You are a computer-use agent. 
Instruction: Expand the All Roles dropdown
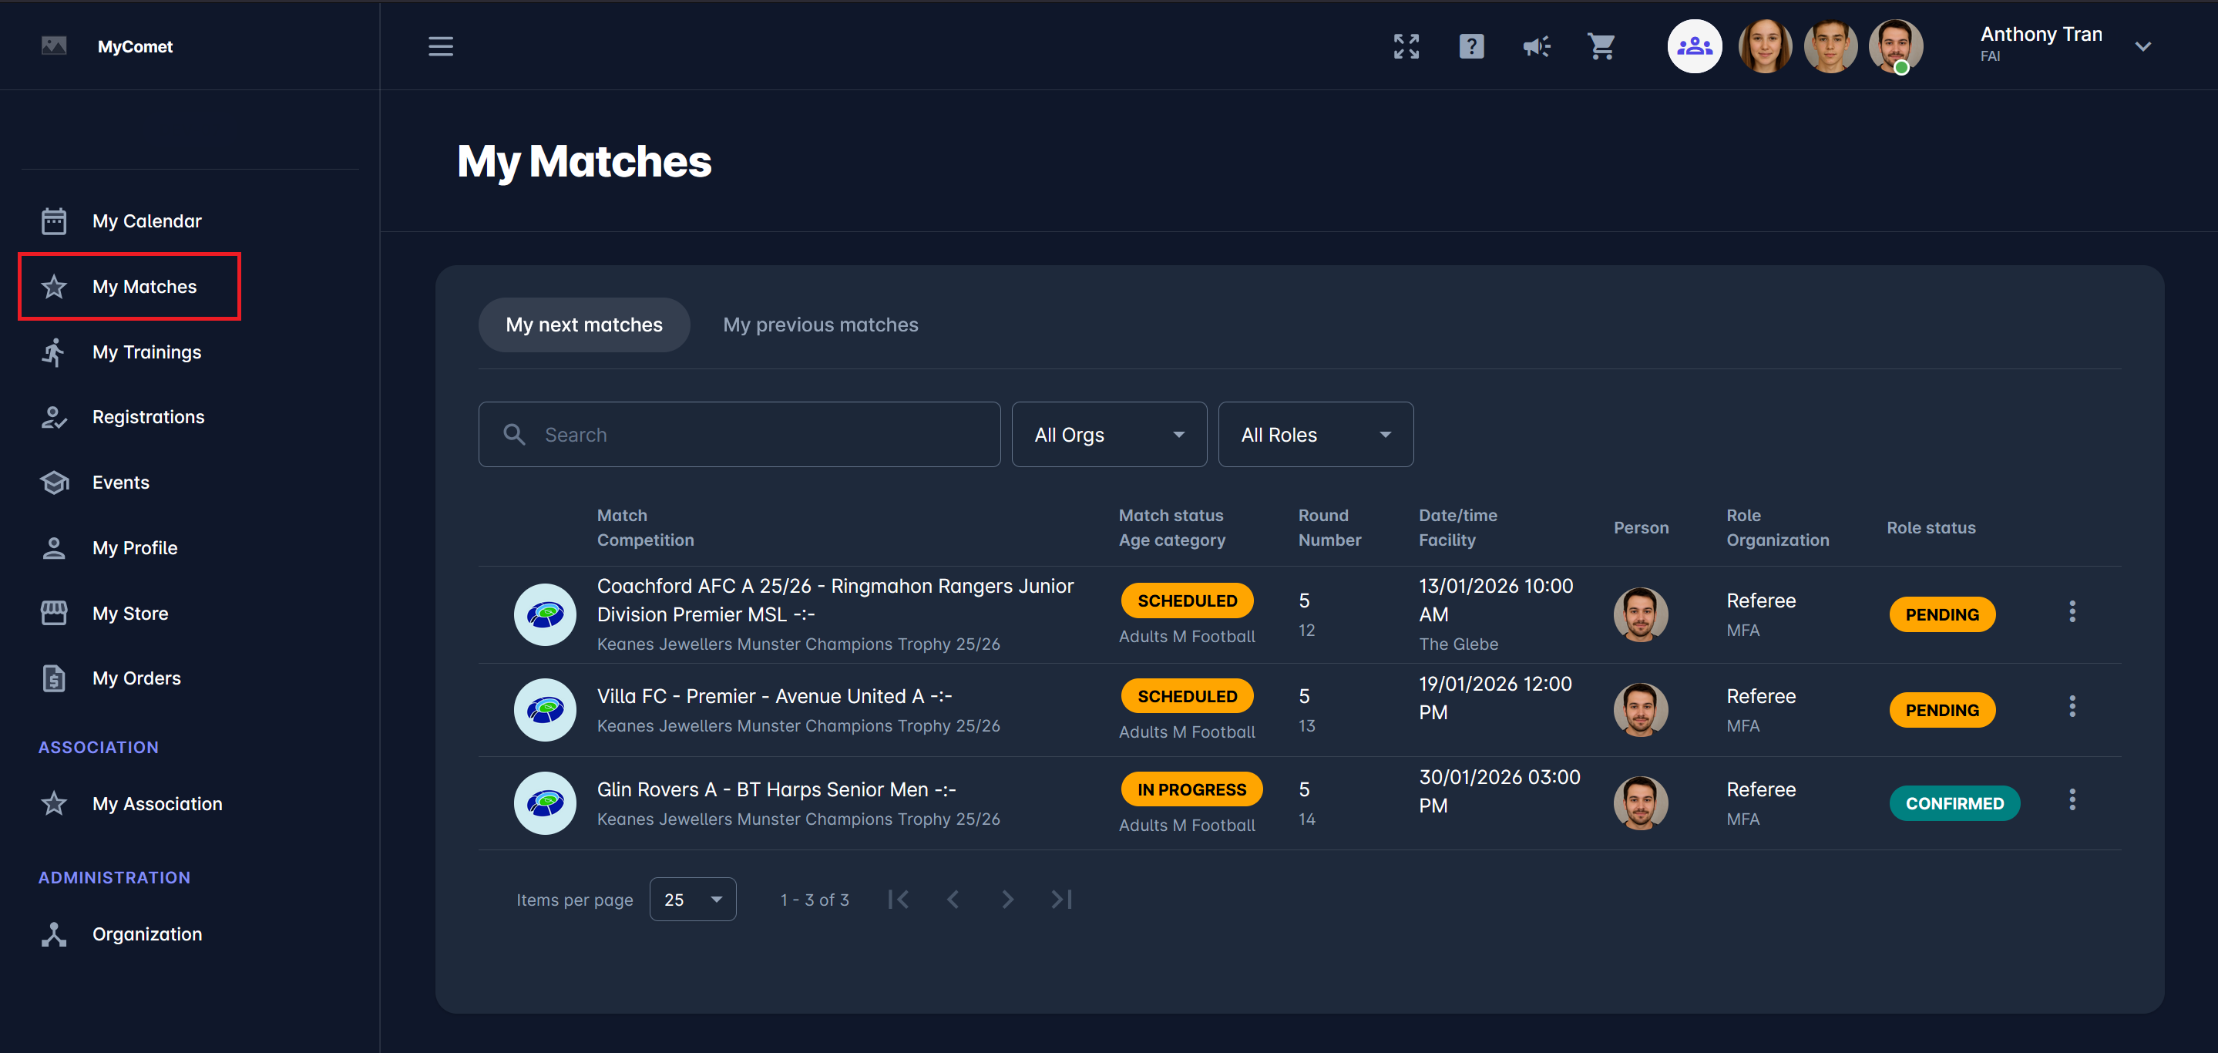(1315, 435)
